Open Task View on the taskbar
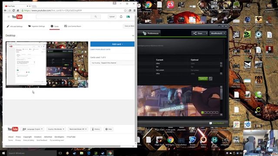The image size is (278, 156). pyautogui.click(x=60, y=153)
